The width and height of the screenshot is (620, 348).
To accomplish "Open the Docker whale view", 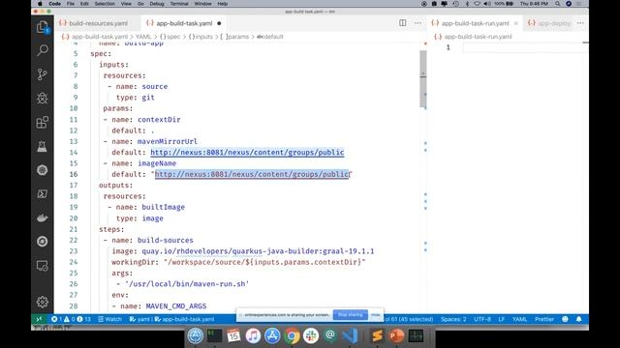I will coord(43,217).
